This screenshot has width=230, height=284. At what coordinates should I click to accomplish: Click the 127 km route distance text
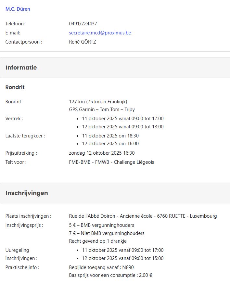pos(98,102)
